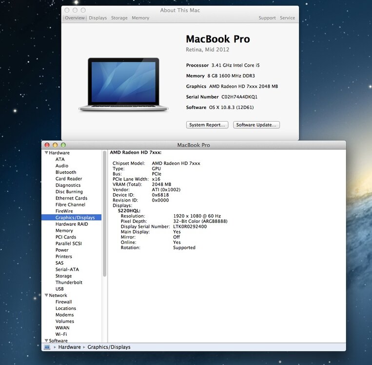Click the MacBook Pro laptop image
372x365 pixels.
point(123,85)
